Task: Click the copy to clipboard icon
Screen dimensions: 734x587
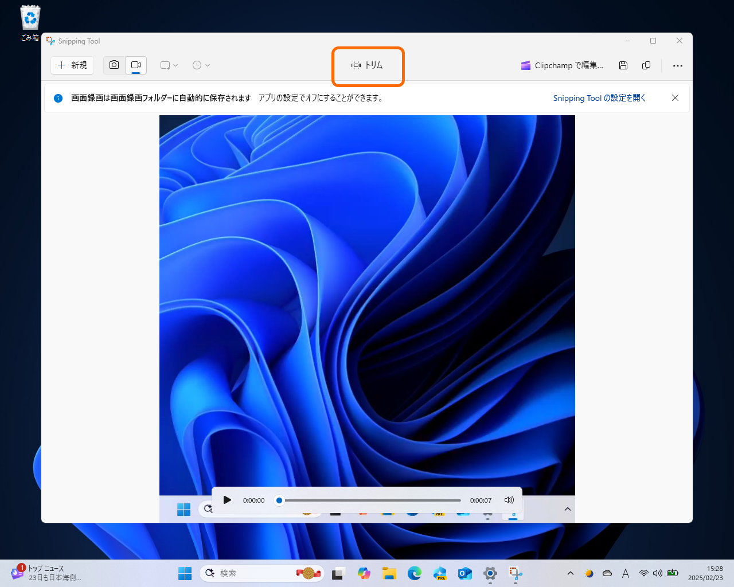Action: click(x=646, y=65)
